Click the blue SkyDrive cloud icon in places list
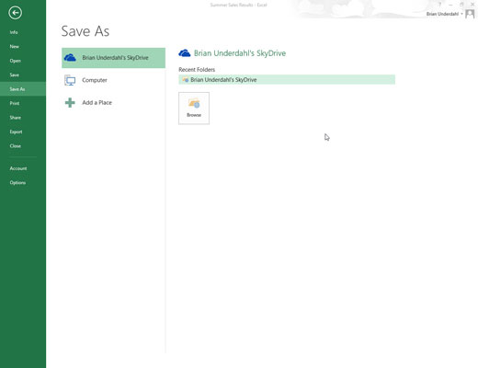The width and height of the screenshot is (478, 368). [x=70, y=58]
